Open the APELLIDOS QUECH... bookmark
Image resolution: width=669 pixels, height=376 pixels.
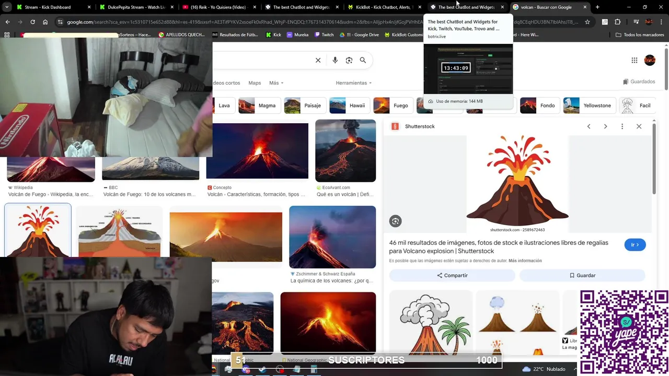(x=181, y=34)
